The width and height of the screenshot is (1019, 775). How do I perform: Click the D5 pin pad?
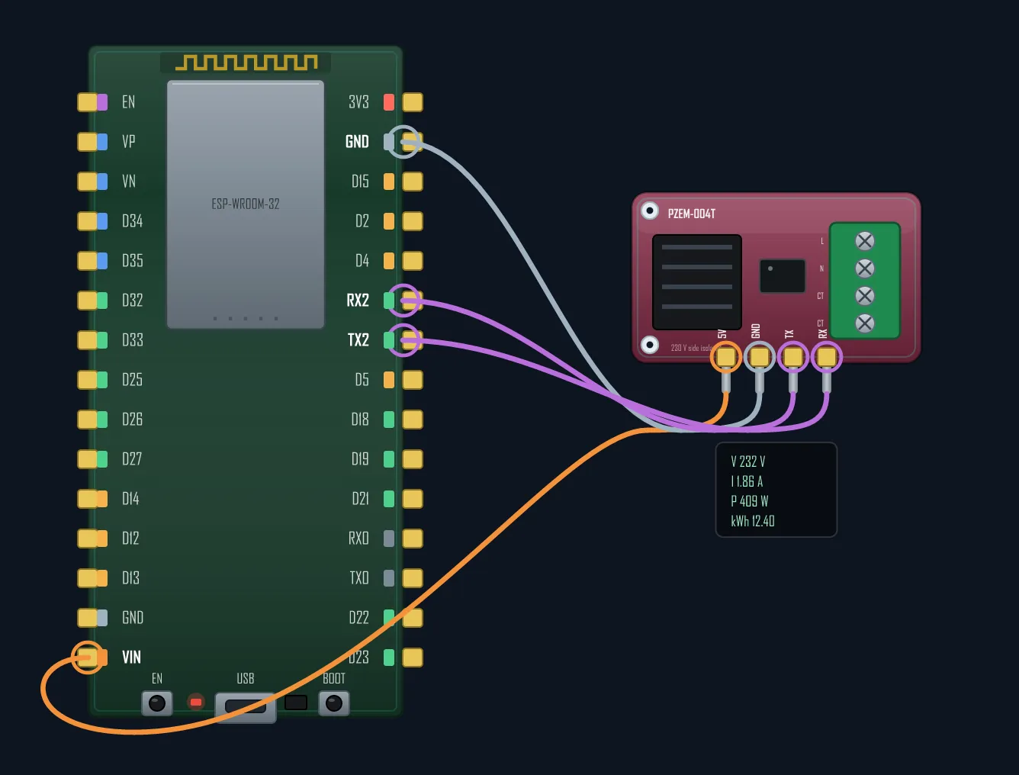(413, 380)
